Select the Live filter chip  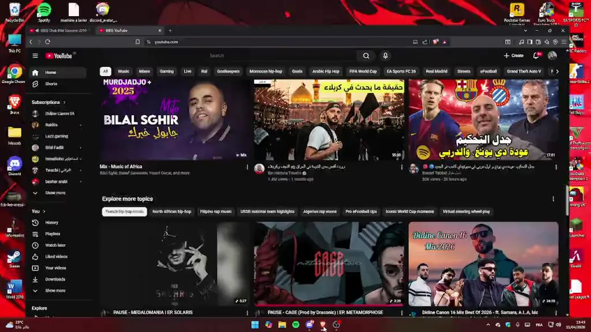(187, 71)
